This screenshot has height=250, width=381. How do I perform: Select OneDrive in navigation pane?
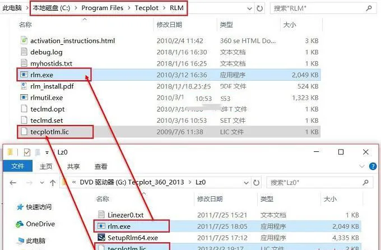[40, 224]
